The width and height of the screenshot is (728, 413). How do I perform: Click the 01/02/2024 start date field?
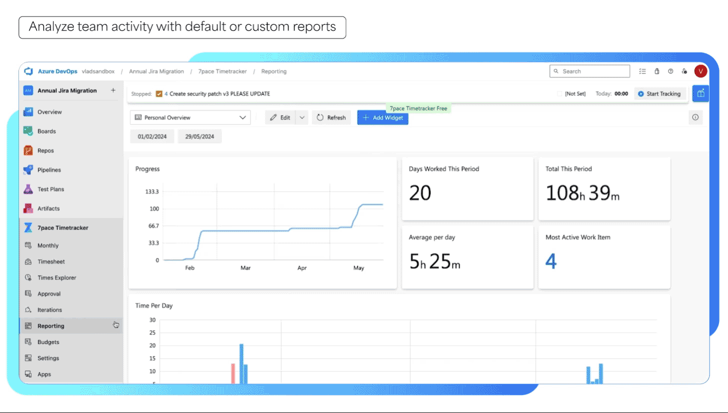[152, 135]
